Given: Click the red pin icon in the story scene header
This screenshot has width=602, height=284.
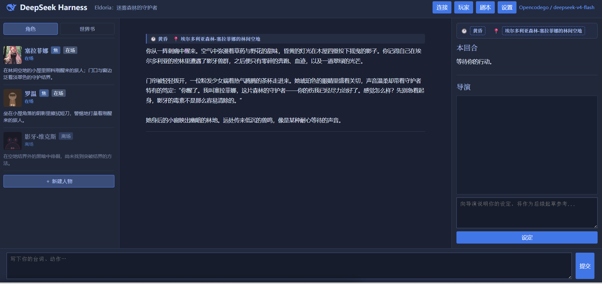Looking at the screenshot, I should [x=176, y=39].
